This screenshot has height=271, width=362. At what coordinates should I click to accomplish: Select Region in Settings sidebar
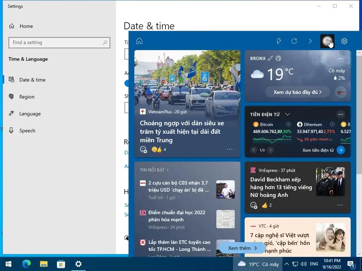(59, 97)
